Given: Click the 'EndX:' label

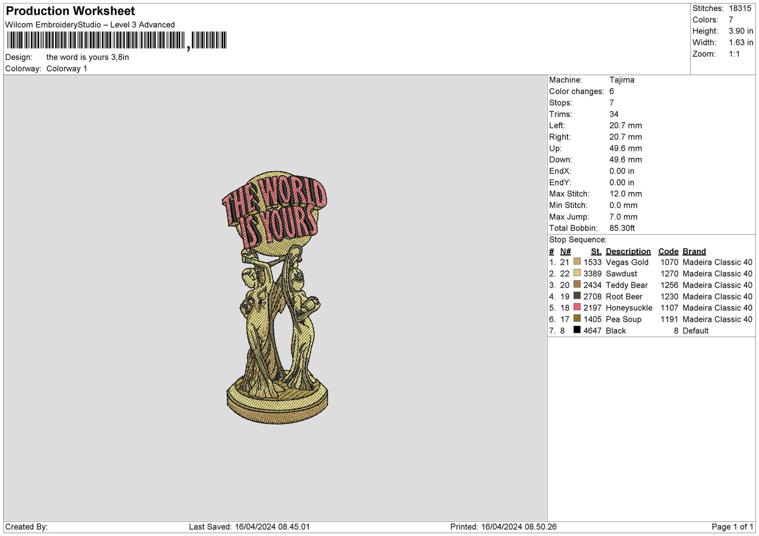Looking at the screenshot, I should coord(560,171).
